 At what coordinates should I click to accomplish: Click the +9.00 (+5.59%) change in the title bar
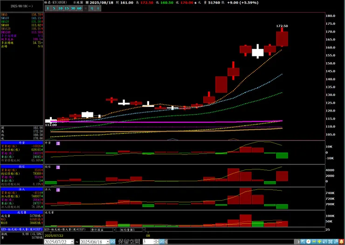click(243, 3)
